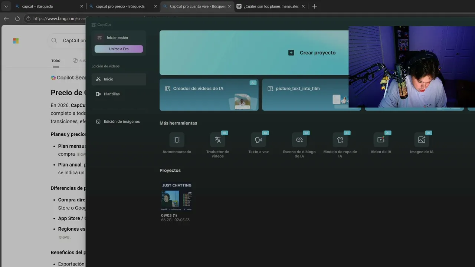Click the 'Proyectos' heading
475x267 pixels.
pos(170,171)
